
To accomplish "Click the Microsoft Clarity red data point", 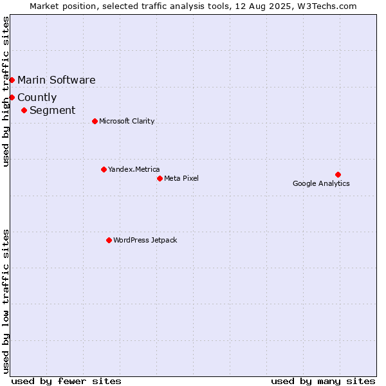I will coord(95,121).
